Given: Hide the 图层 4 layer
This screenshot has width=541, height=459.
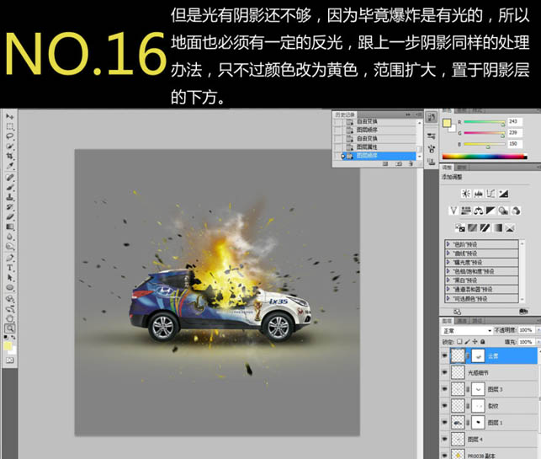Looking at the screenshot, I should [445, 439].
